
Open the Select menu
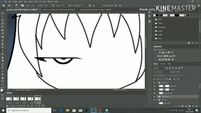(31, 2)
